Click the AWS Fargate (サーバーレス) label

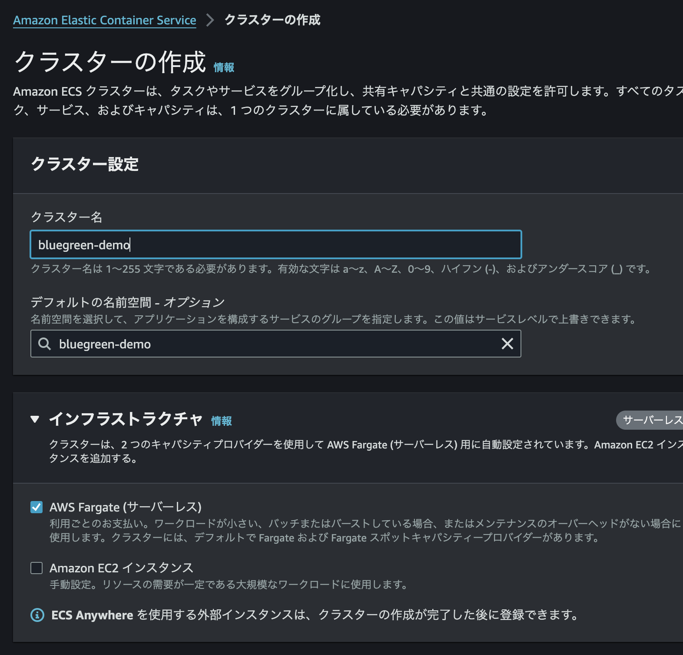[126, 507]
